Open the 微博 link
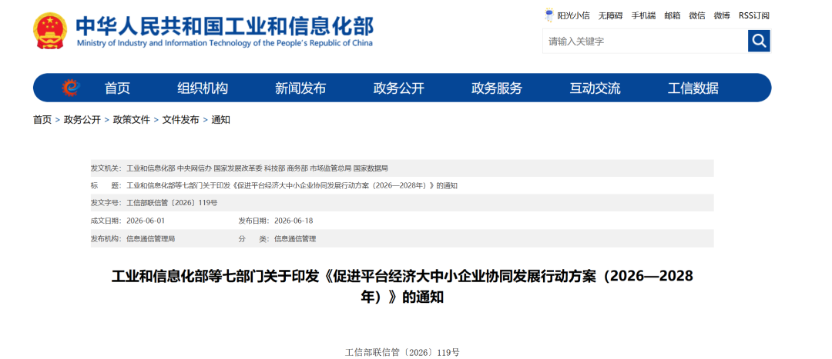 [722, 15]
